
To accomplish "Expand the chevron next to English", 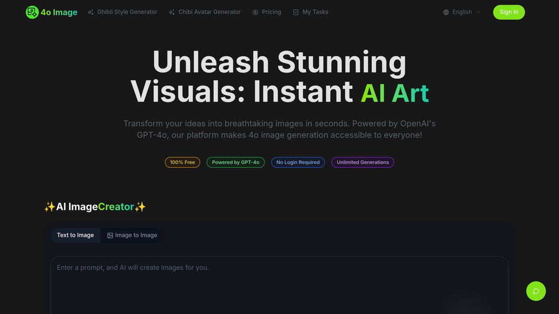I will [479, 12].
